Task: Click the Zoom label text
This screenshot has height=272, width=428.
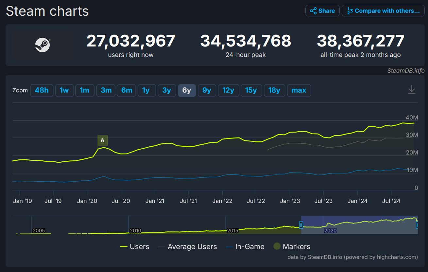Action: click(20, 91)
